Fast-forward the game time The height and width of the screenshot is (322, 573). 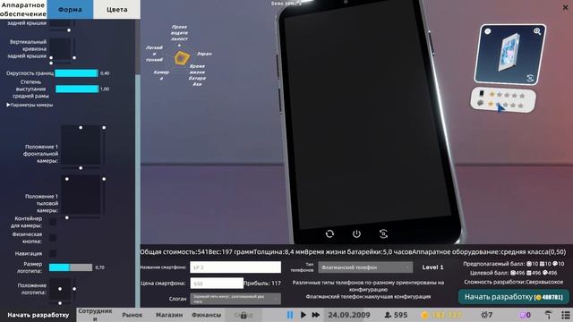coord(316,315)
